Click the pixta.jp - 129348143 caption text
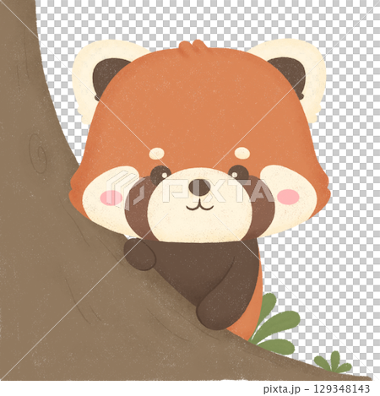 [317, 389]
